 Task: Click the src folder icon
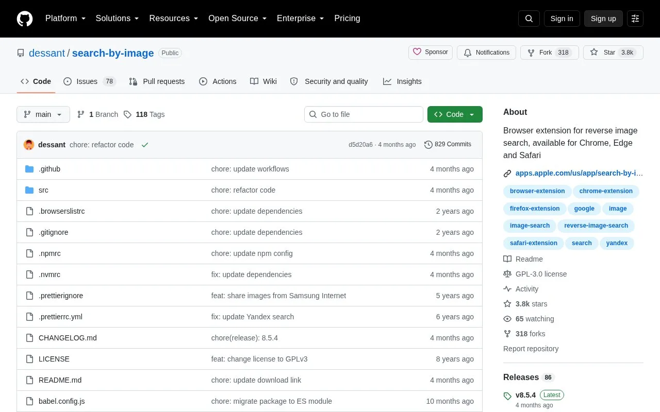coord(29,190)
